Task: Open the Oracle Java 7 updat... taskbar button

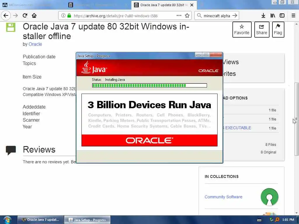Action: coord(41,220)
